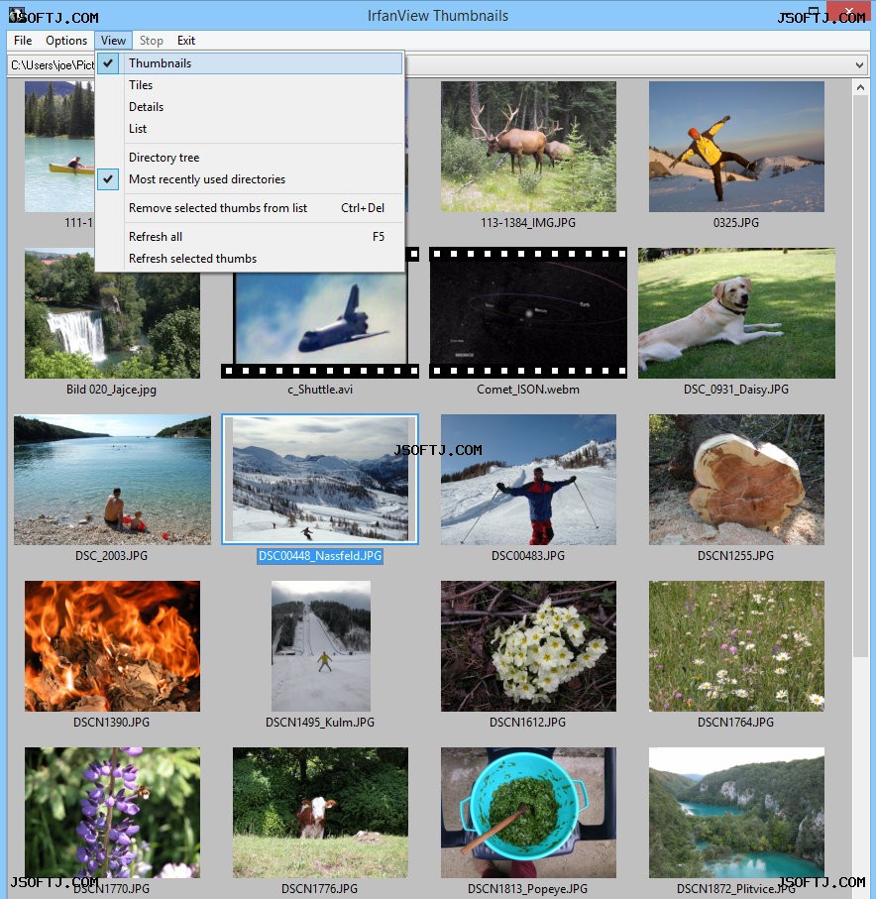The height and width of the screenshot is (899, 876).
Task: Click the Stop menu item
Action: tap(152, 41)
